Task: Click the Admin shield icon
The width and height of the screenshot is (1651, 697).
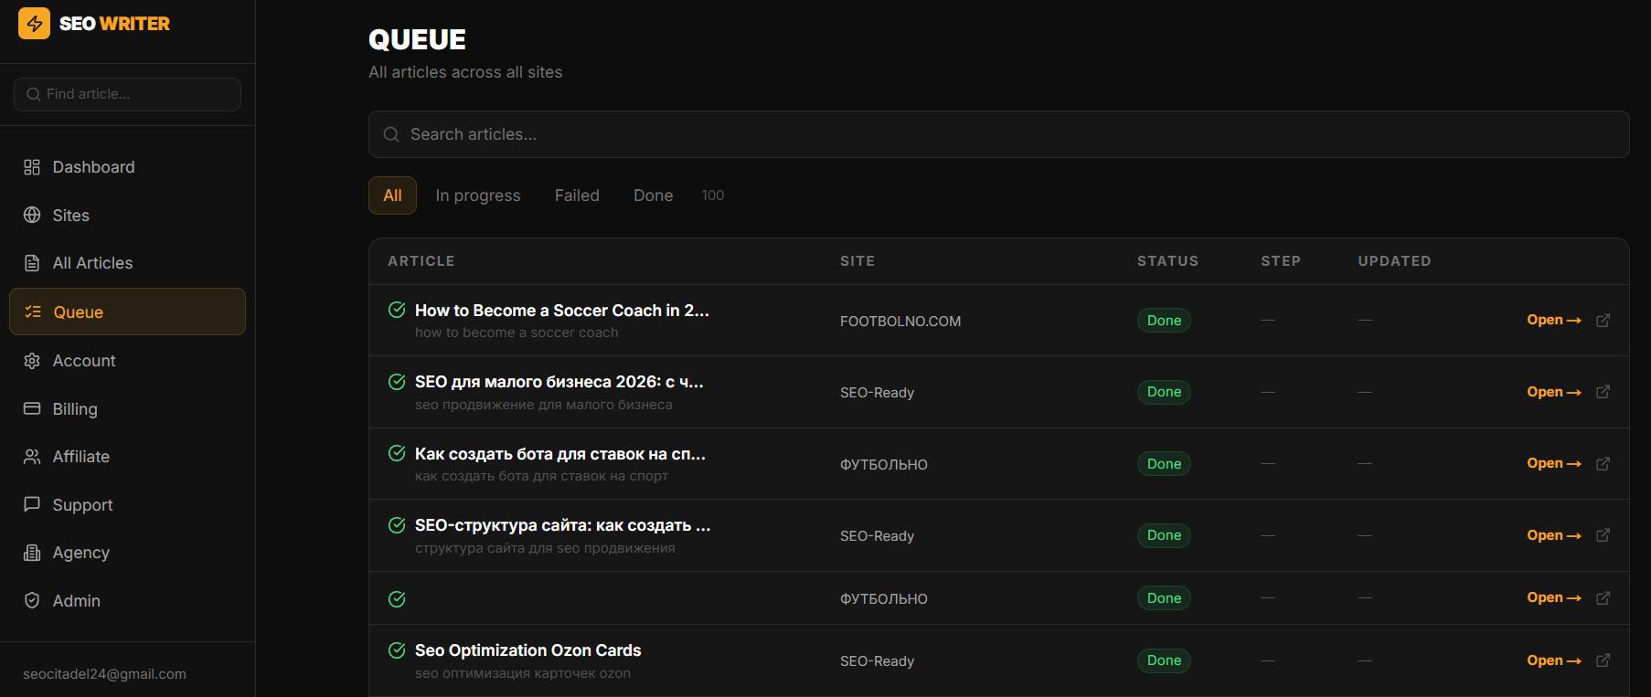Action: click(32, 600)
